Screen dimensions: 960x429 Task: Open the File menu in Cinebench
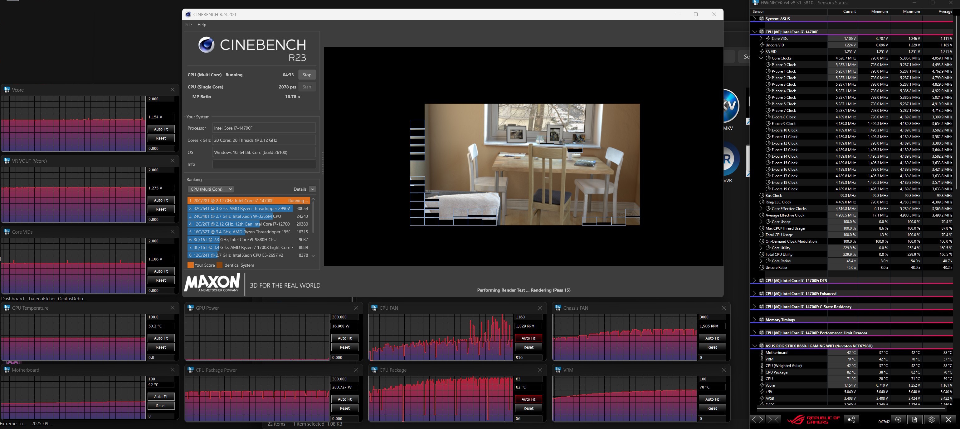[188, 25]
